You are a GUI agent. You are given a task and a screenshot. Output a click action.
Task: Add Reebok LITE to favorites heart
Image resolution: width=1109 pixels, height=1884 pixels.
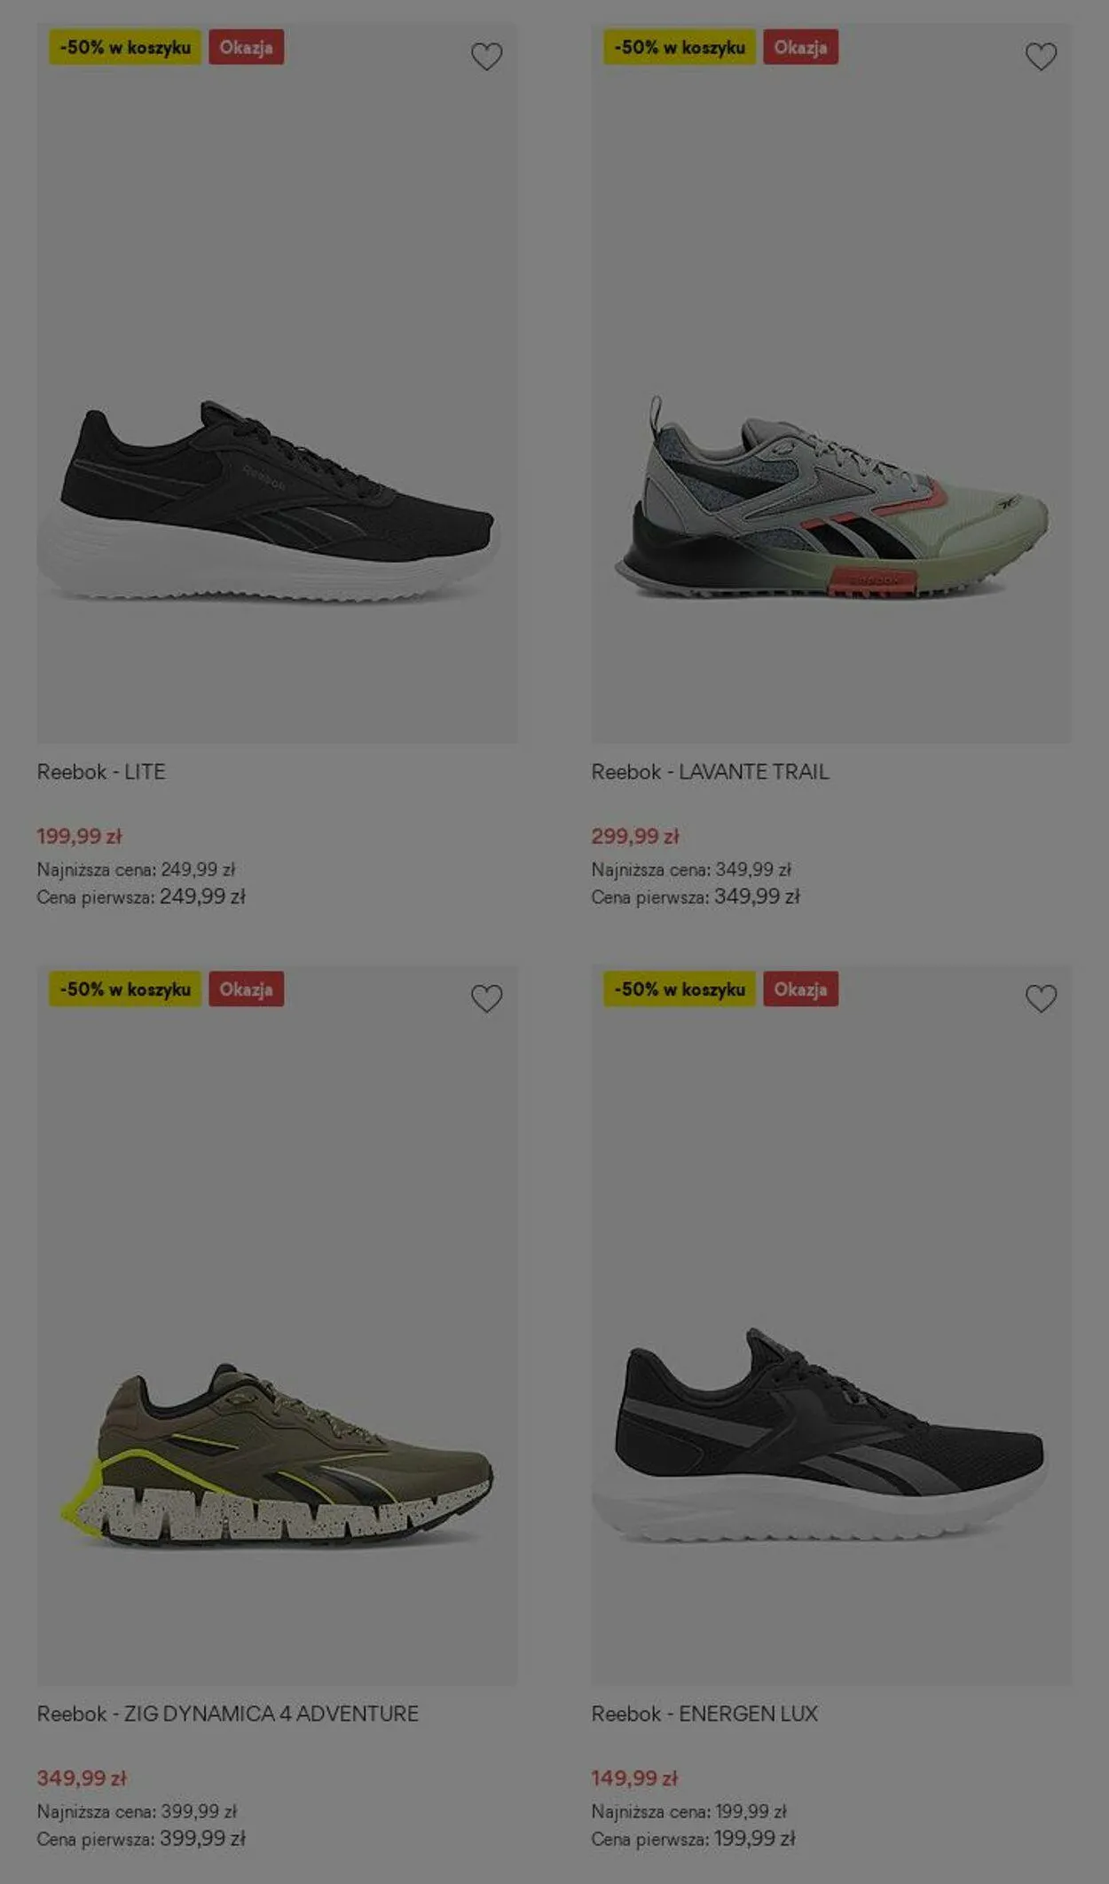pyautogui.click(x=486, y=57)
